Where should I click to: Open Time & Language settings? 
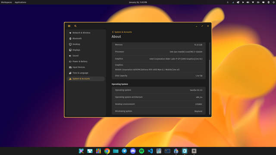click(86, 73)
